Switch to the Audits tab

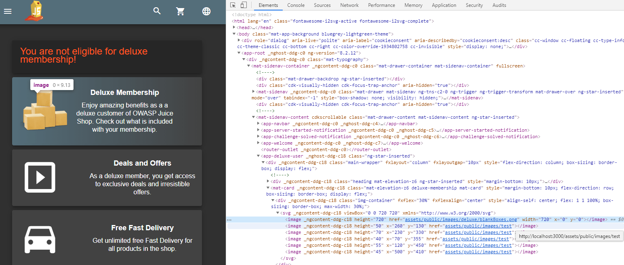499,5
